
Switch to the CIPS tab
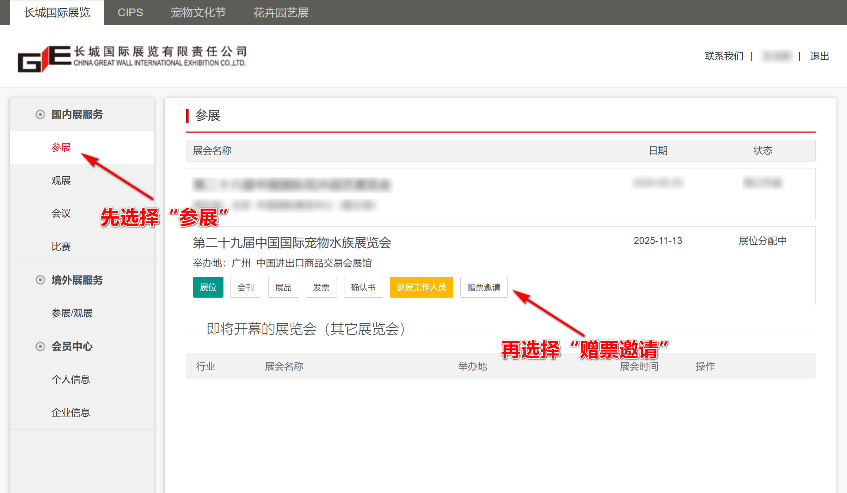(130, 13)
